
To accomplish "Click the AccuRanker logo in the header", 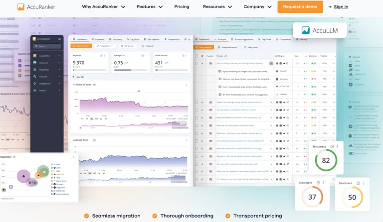I will [36, 7].
